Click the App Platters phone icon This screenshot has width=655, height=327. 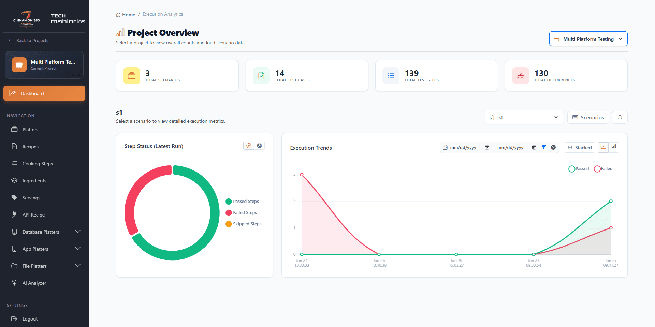coord(14,249)
